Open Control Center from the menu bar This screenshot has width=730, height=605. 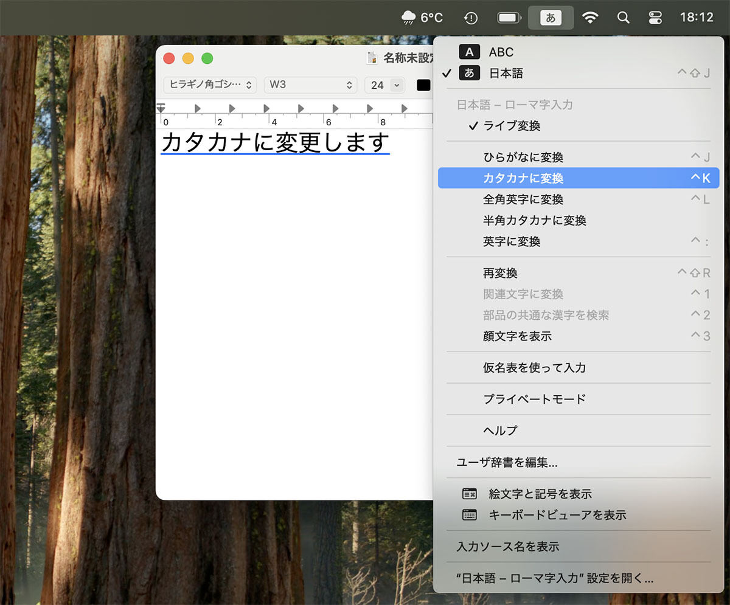[655, 18]
